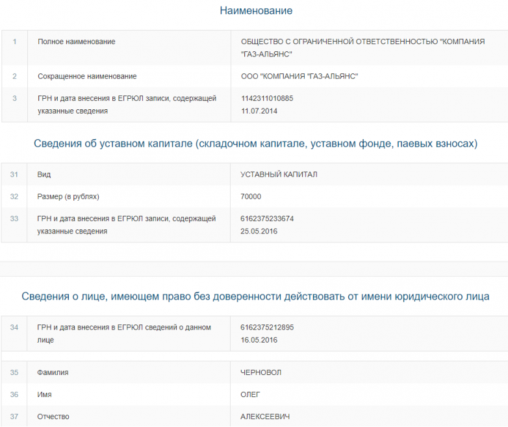Click the date 16.05.2016
This screenshot has height=427, width=508.
point(259,340)
